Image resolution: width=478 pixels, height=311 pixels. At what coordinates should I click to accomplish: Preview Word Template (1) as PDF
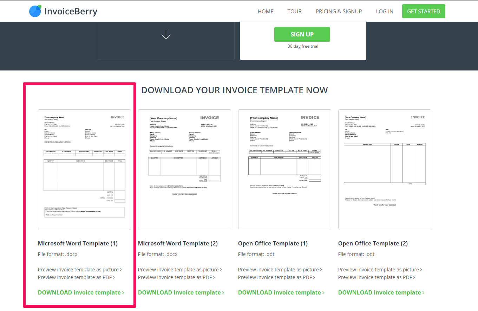(76, 277)
